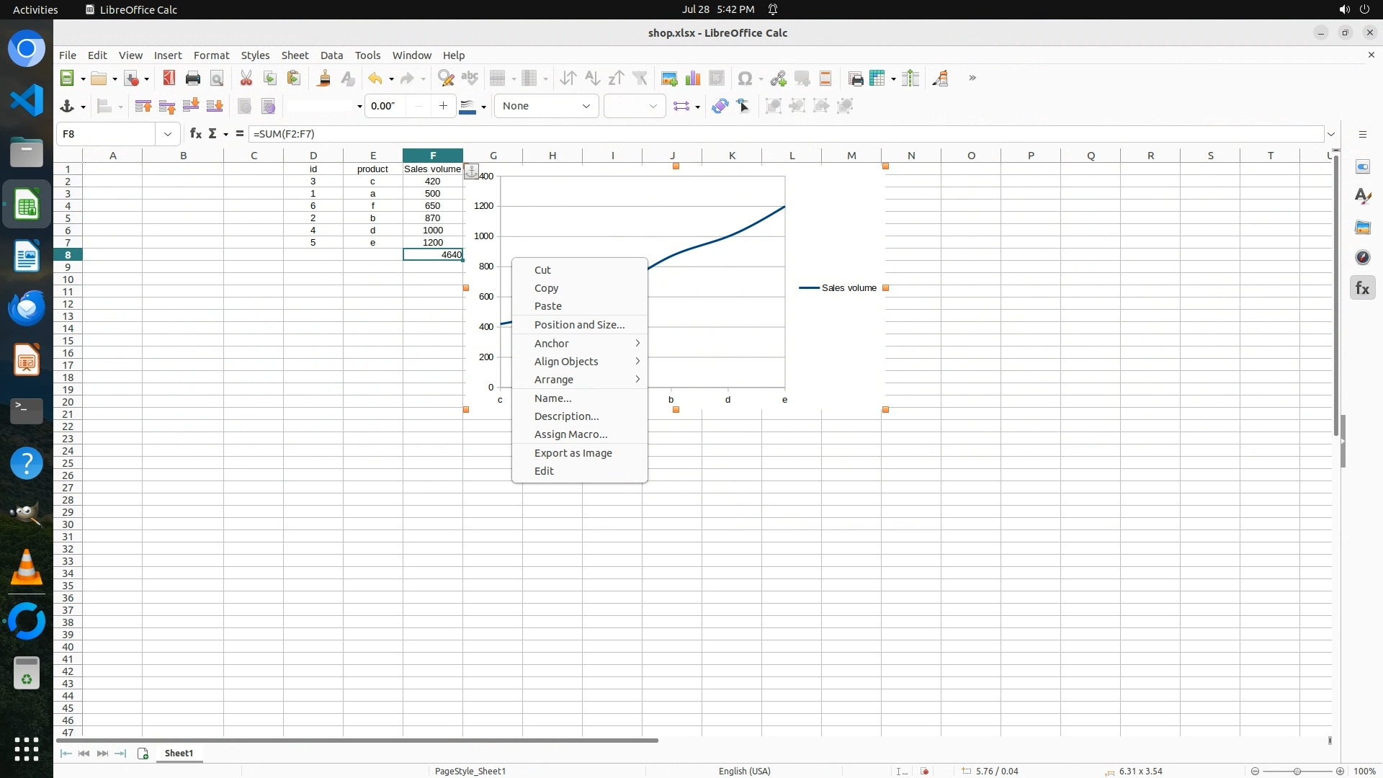Expand the Name Box dropdown
This screenshot has width=1383, height=778.
[x=168, y=134]
